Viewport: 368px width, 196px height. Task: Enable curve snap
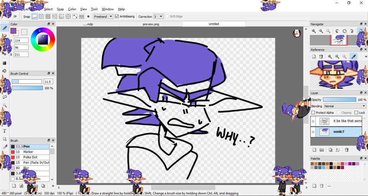tap(75, 17)
